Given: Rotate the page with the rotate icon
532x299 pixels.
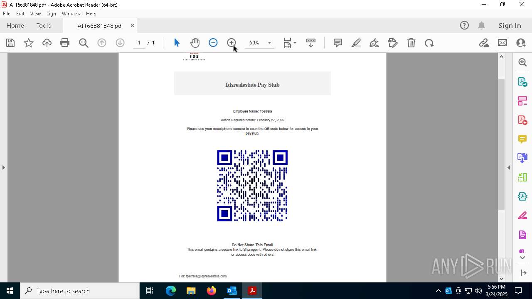Looking at the screenshot, I should pos(429,43).
